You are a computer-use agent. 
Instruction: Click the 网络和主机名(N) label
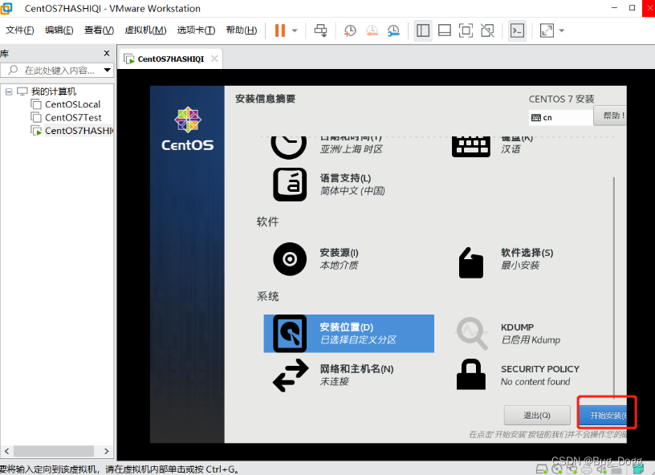coord(356,369)
